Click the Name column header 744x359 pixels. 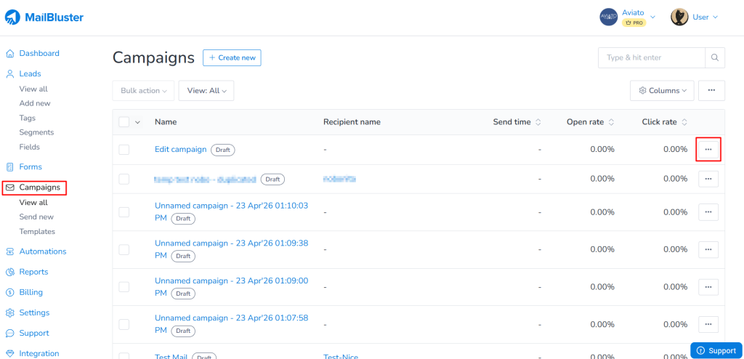pyautogui.click(x=166, y=122)
